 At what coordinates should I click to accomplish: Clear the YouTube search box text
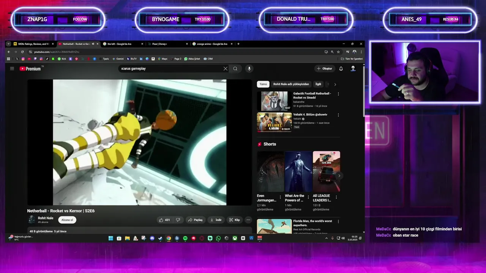click(x=225, y=69)
